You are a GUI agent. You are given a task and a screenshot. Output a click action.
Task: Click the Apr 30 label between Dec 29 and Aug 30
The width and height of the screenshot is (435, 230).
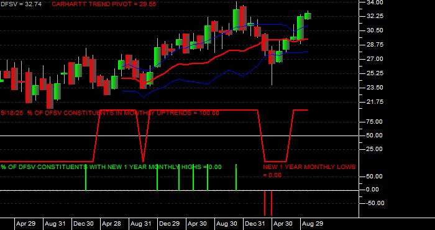(x=197, y=224)
